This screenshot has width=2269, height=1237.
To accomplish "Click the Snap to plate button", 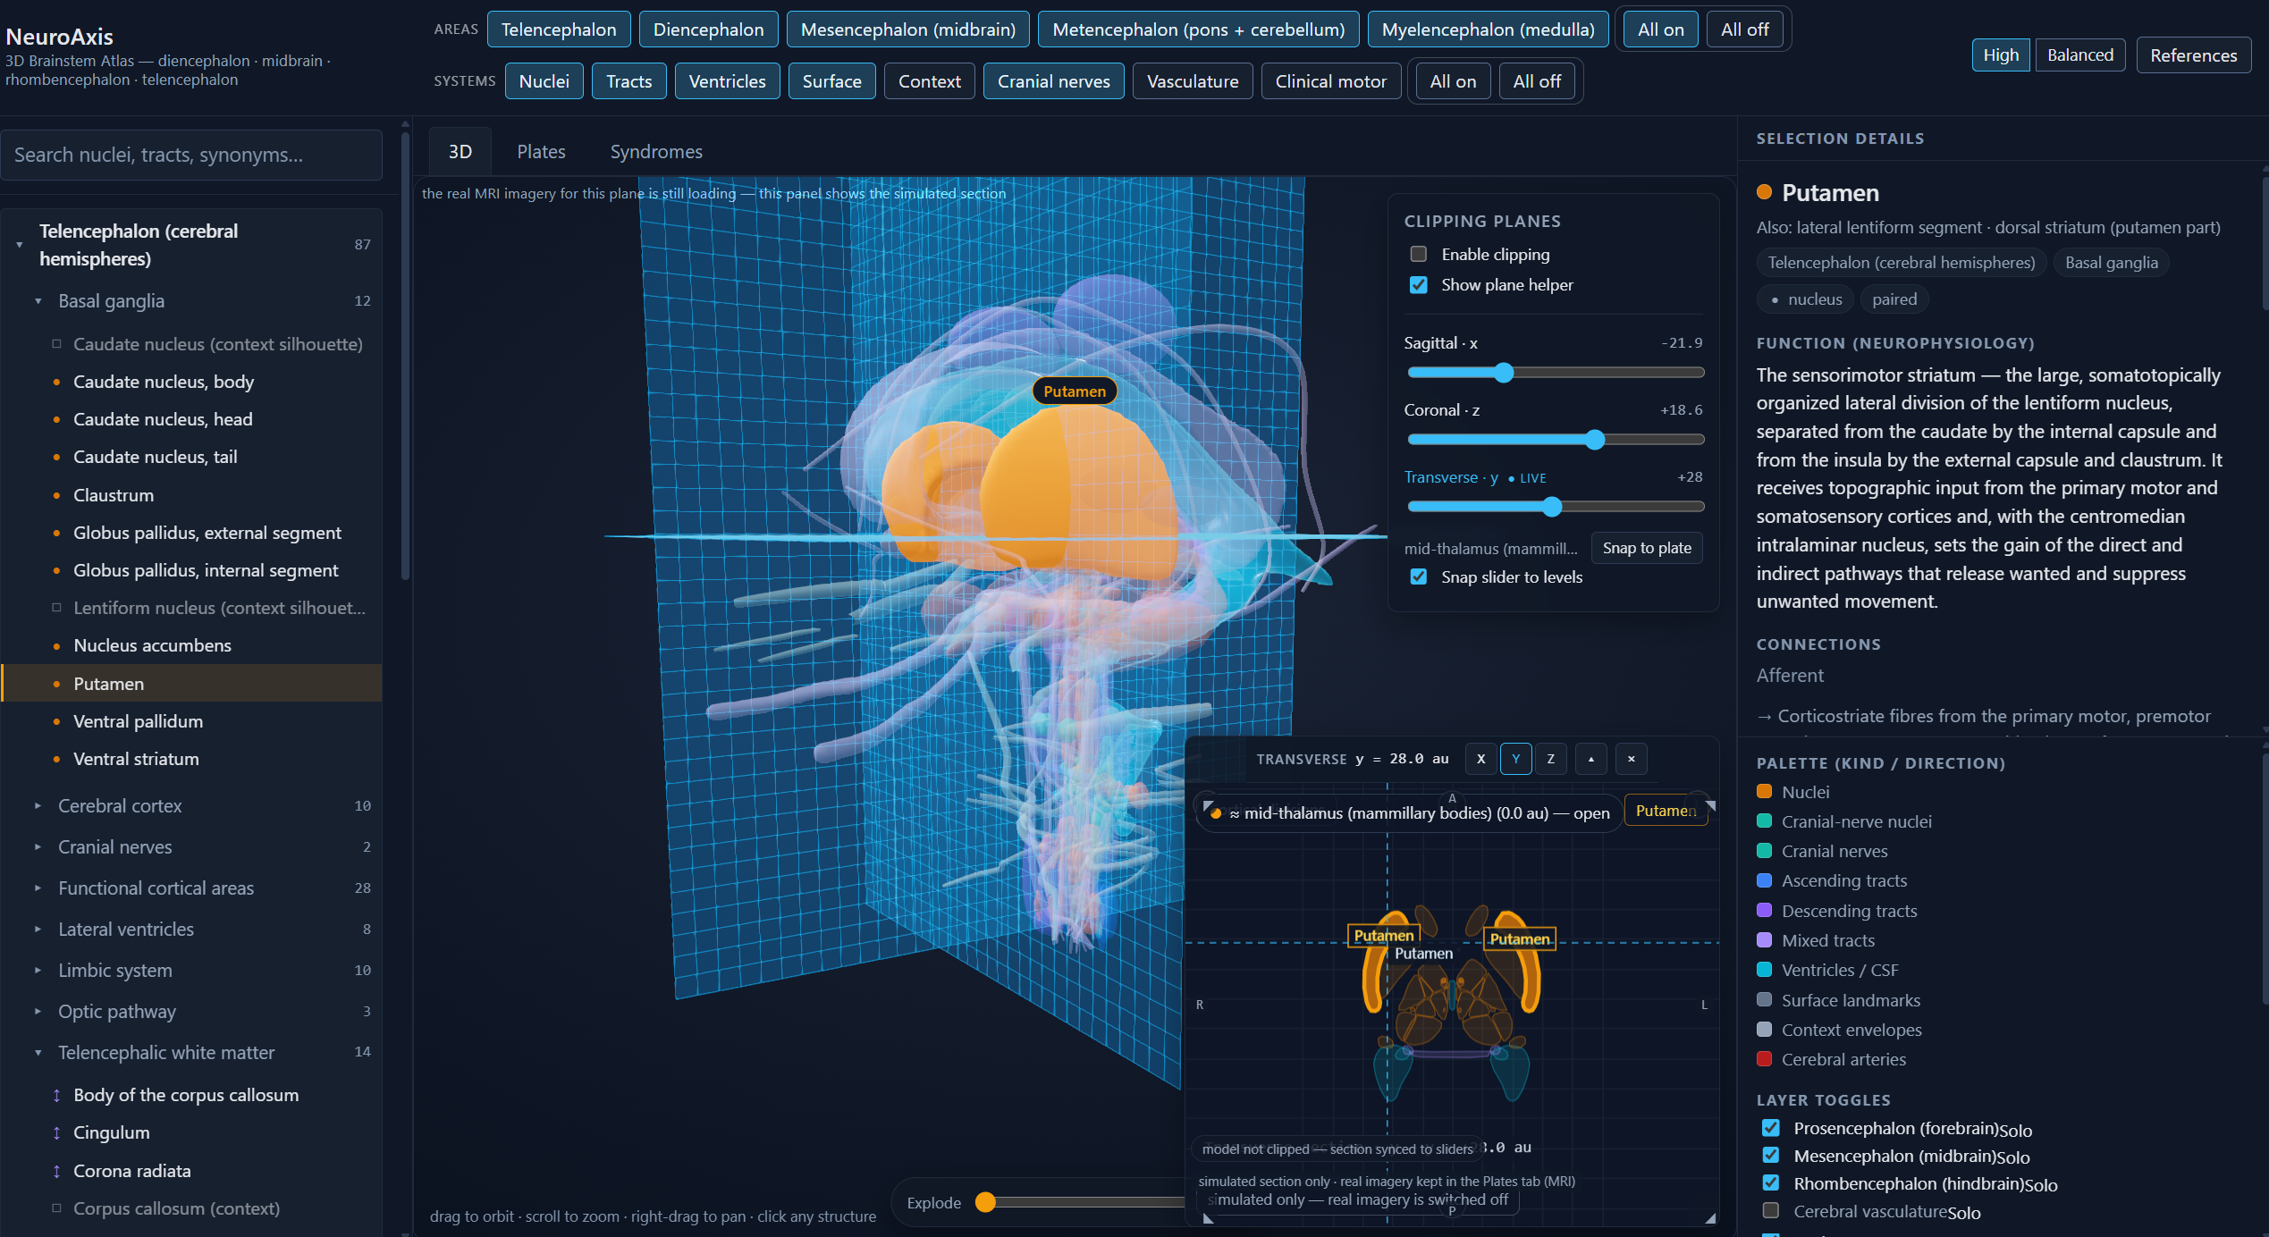I will click(1647, 548).
